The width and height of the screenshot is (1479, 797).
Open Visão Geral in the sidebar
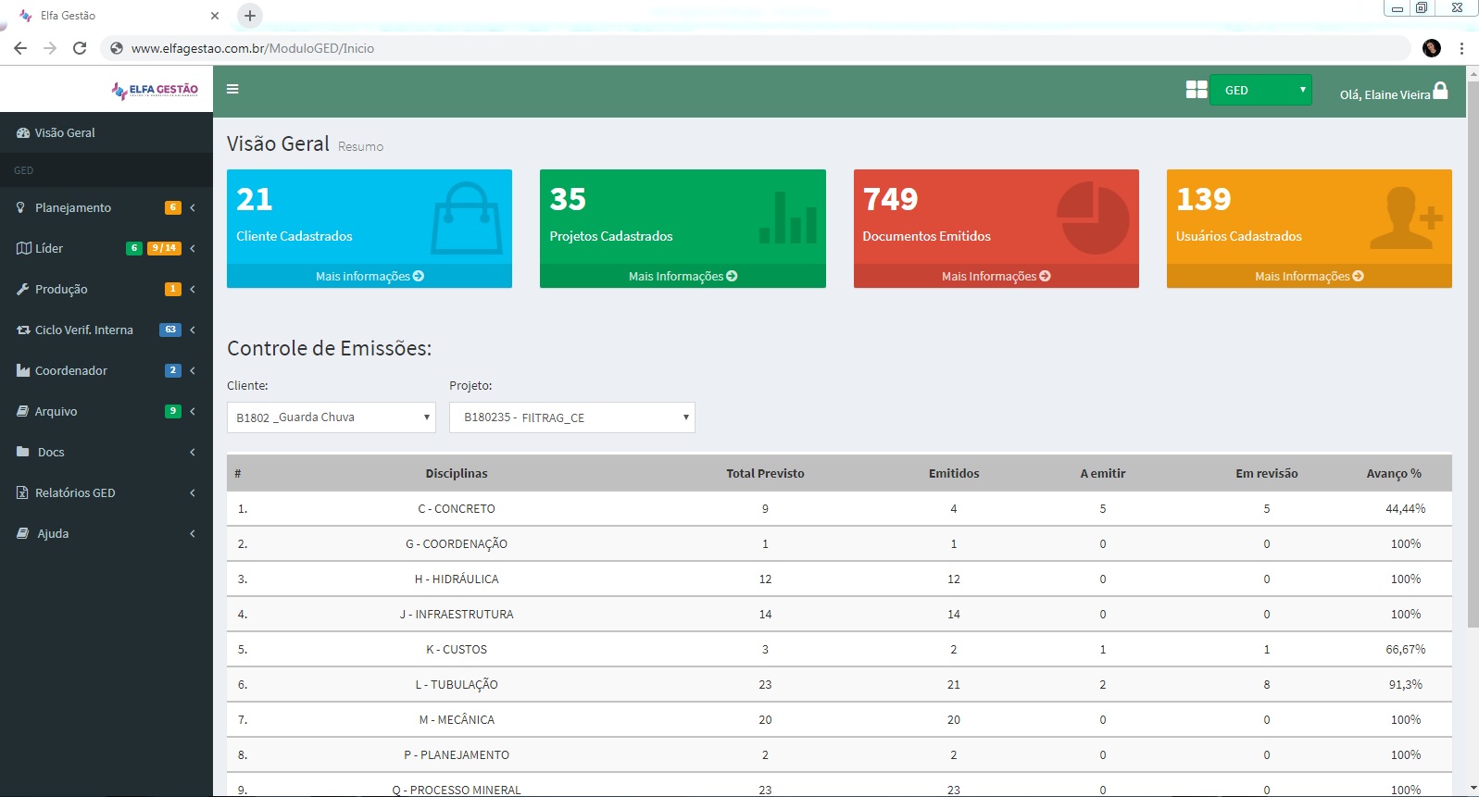pos(65,132)
